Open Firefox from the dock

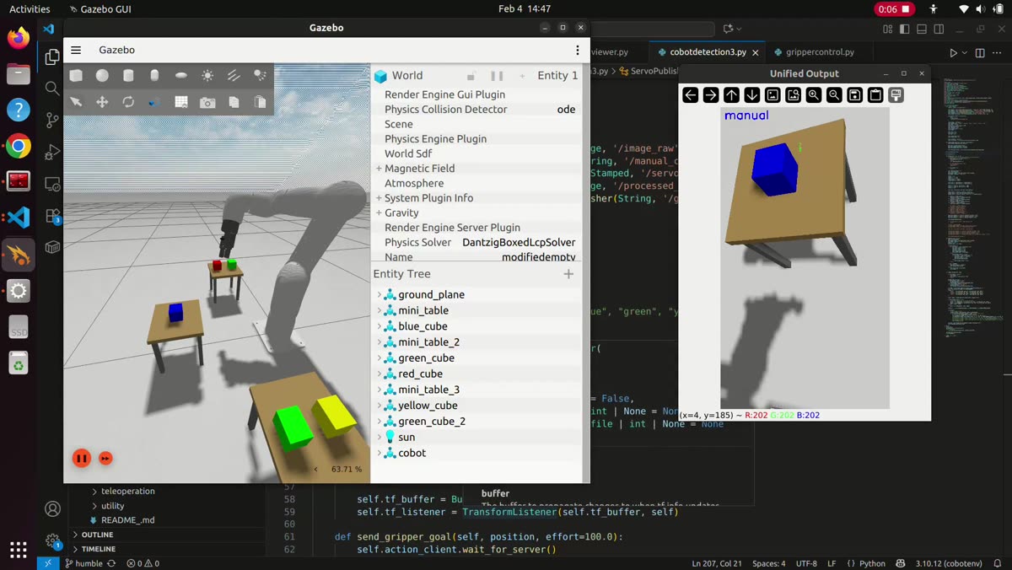tap(19, 38)
